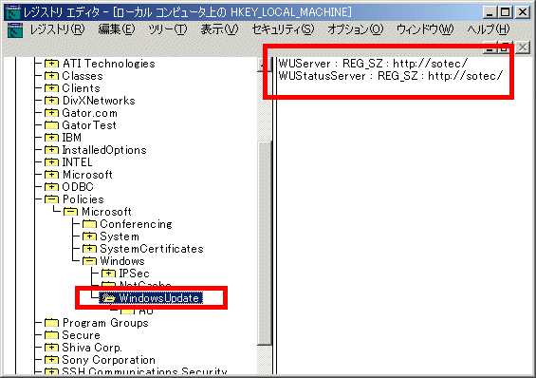This screenshot has width=536, height=378.
Task: Select the DivXNetworks key label
Action: point(99,101)
